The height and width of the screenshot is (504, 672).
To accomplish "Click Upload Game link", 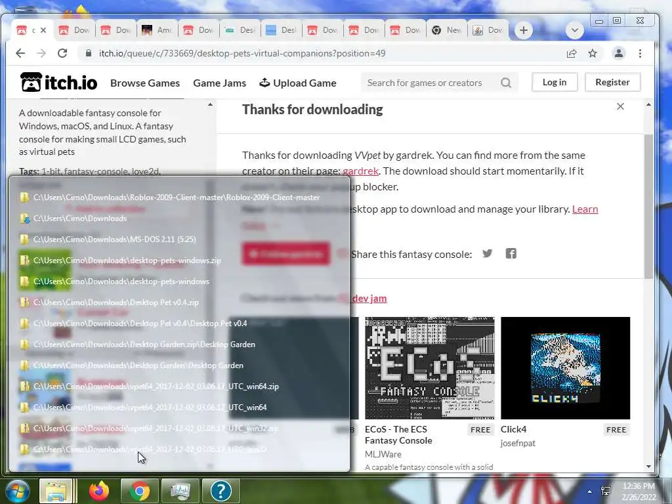I will (x=298, y=83).
